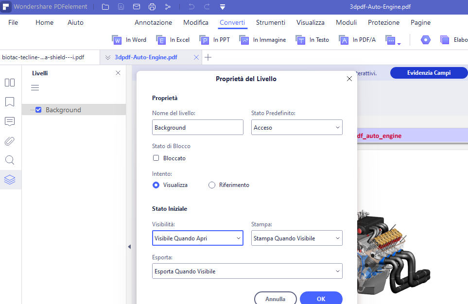The image size is (468, 304).
Task: Enable the Bloccato checkbox
Action: click(156, 158)
